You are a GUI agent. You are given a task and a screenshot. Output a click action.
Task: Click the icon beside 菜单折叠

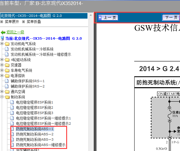(23, 22)
